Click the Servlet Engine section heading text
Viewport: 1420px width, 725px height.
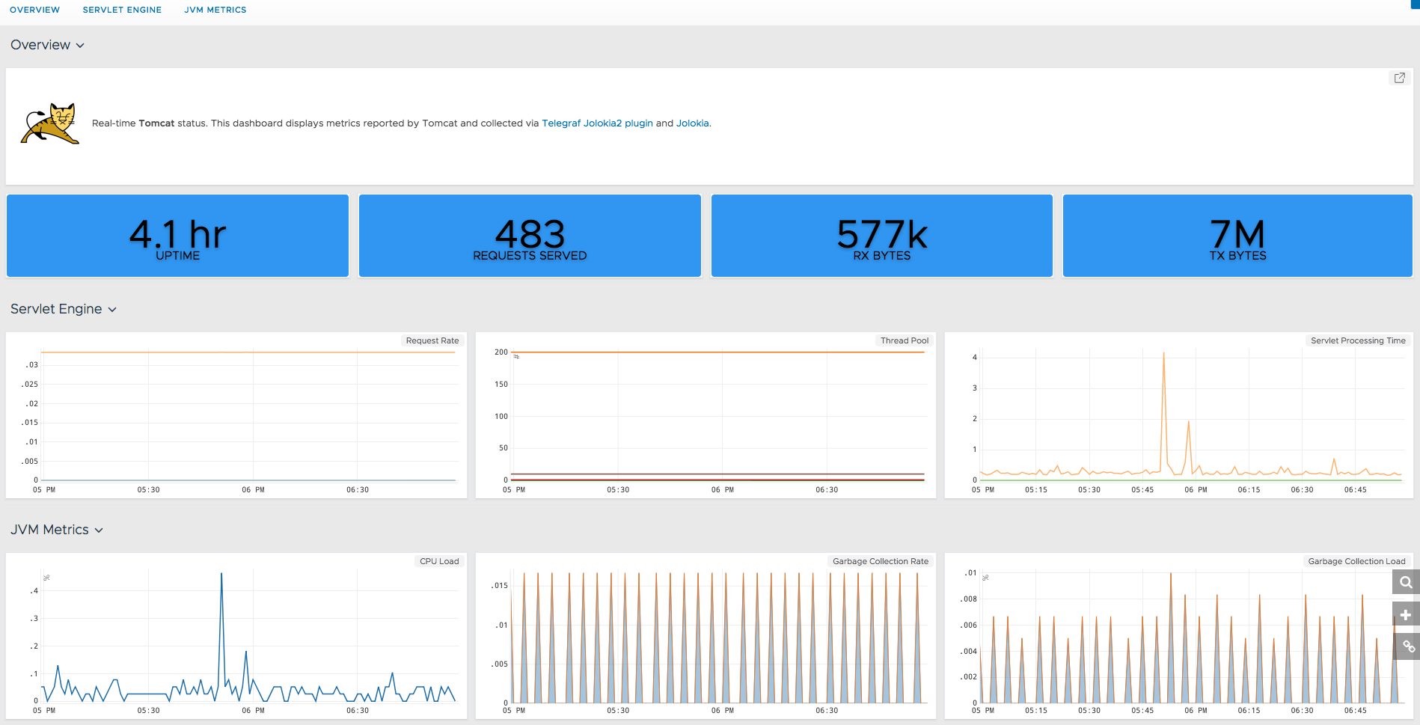point(56,309)
